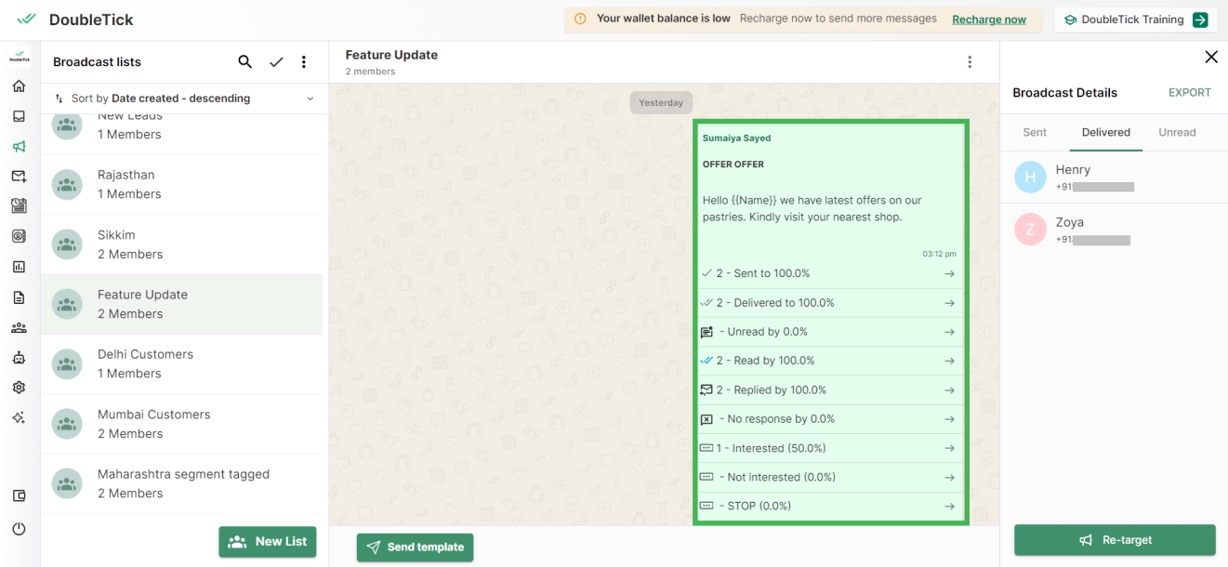Click the Send template button

415,547
